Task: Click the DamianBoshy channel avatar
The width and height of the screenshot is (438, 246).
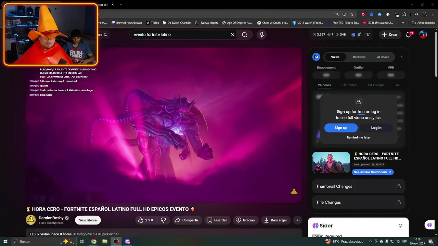Action: coord(31,220)
